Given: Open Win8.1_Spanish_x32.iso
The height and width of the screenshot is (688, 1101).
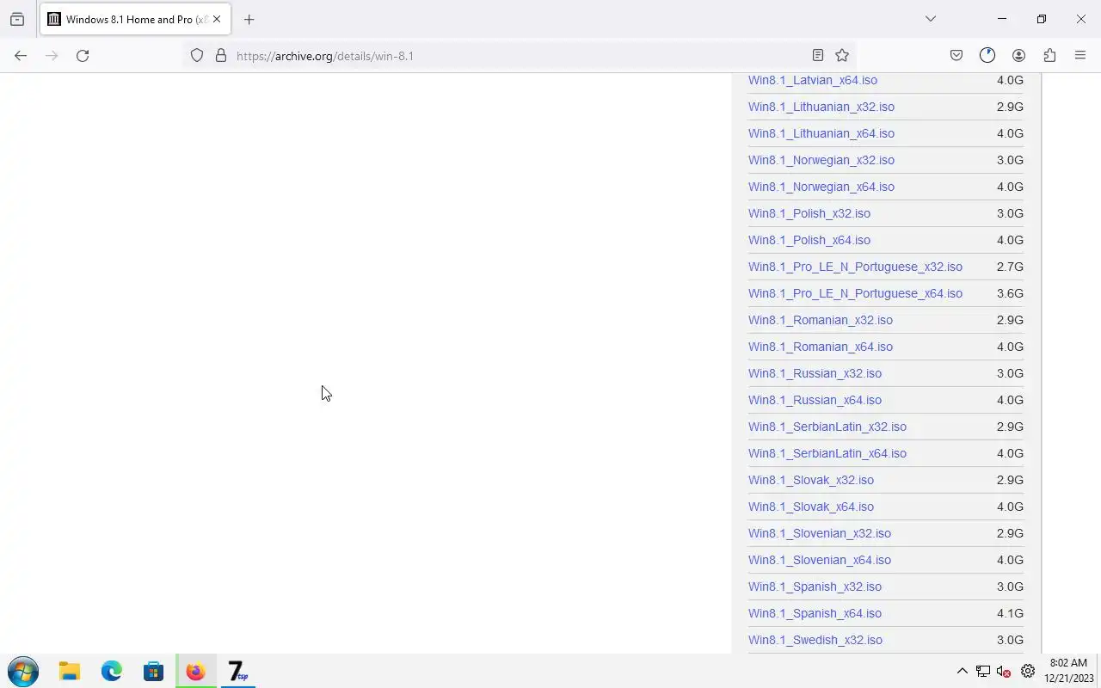Looking at the screenshot, I should pos(815,587).
